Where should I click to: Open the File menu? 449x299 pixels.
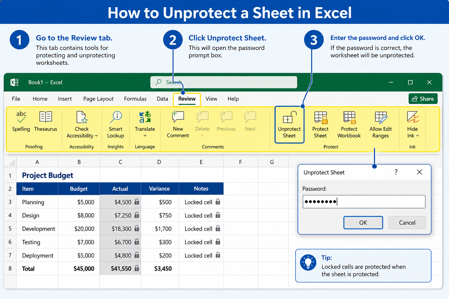(x=16, y=99)
